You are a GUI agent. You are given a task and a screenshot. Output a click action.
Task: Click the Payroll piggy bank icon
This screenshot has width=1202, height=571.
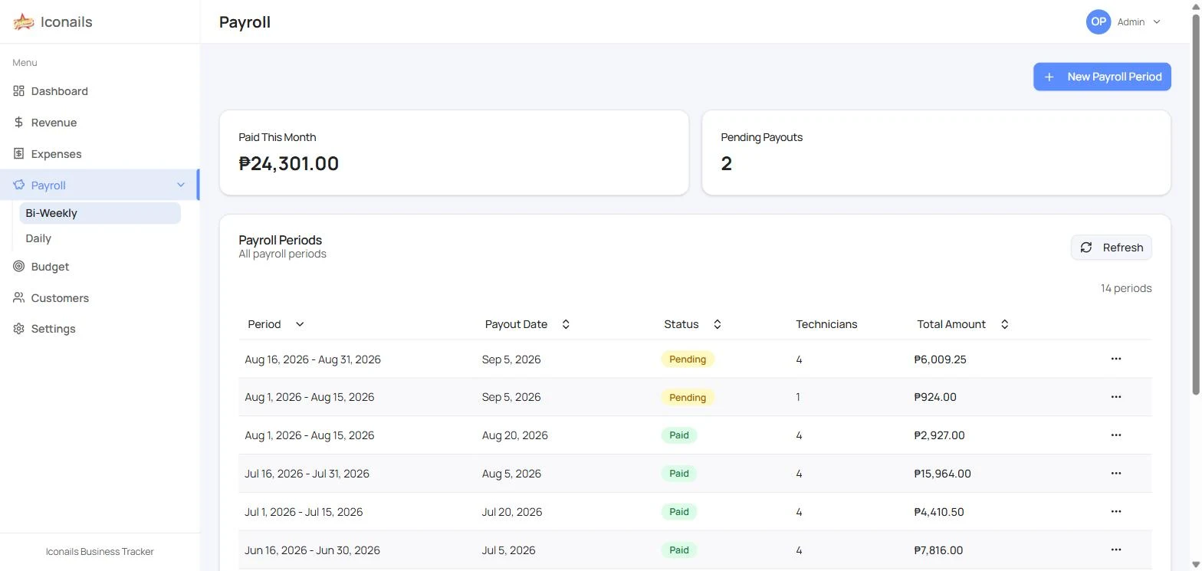(x=19, y=185)
